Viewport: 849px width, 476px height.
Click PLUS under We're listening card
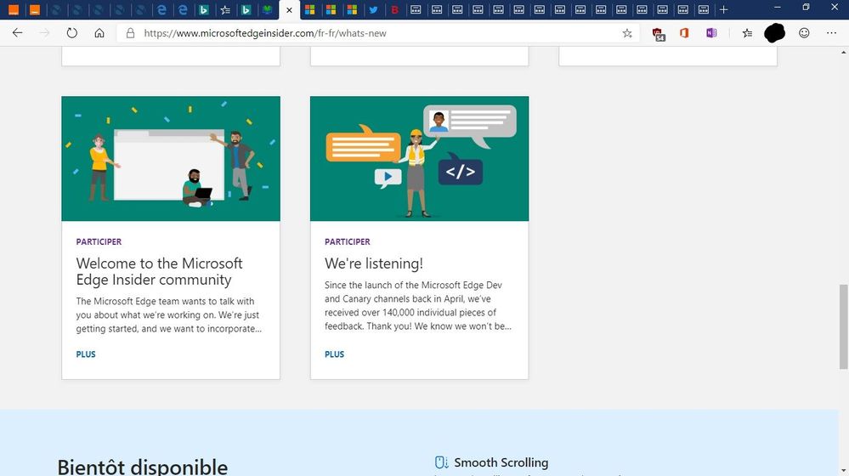point(334,354)
